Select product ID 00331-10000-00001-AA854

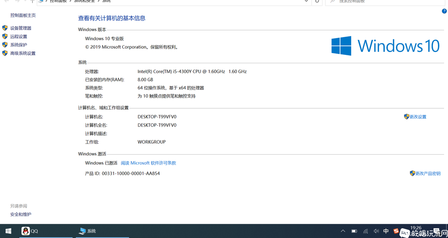[131, 173]
